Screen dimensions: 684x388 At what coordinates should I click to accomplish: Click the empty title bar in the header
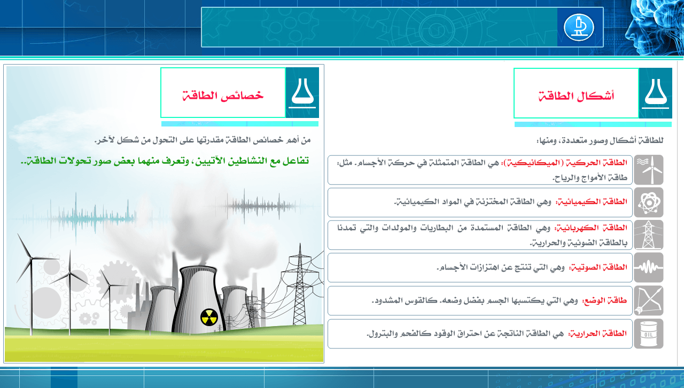[x=379, y=27]
